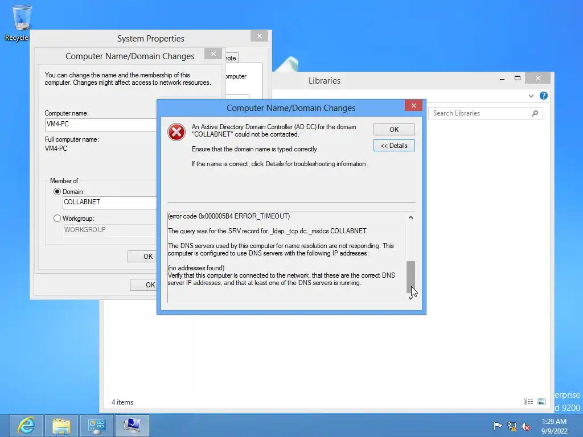Open File Explorer from the taskbar
Image resolution: width=583 pixels, height=437 pixels.
pyautogui.click(x=61, y=426)
